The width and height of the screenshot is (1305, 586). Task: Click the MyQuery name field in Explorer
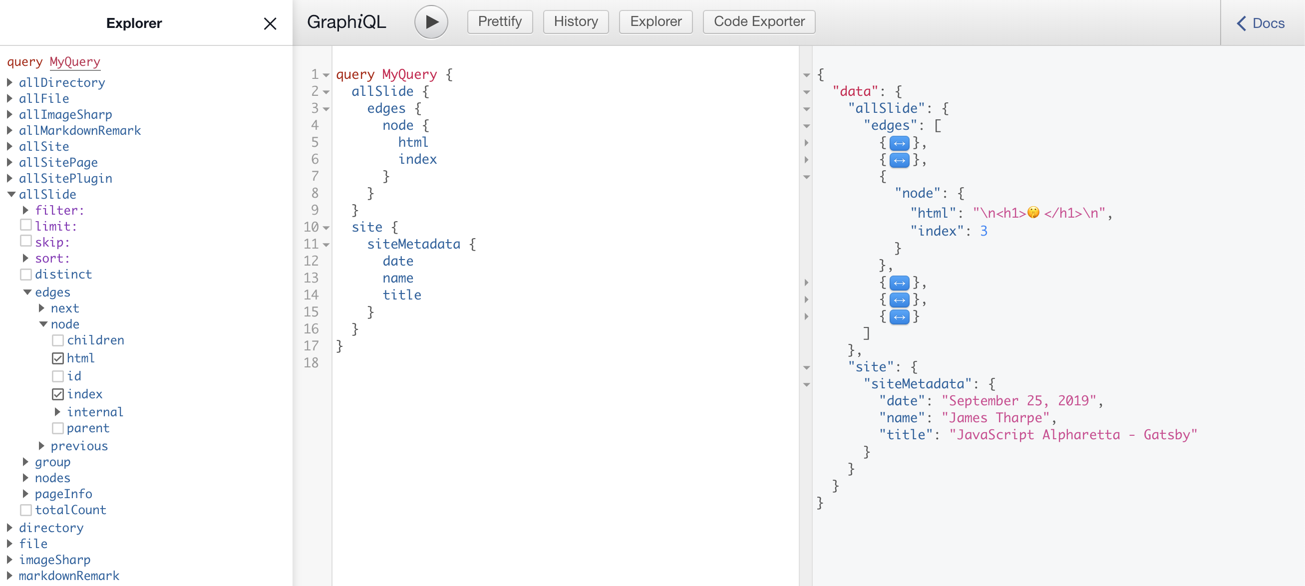coord(75,62)
